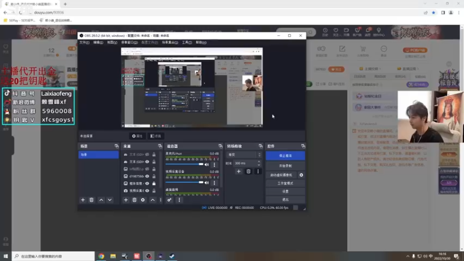Click 开始录制 start recording button
The width and height of the screenshot is (464, 261).
[x=285, y=166]
